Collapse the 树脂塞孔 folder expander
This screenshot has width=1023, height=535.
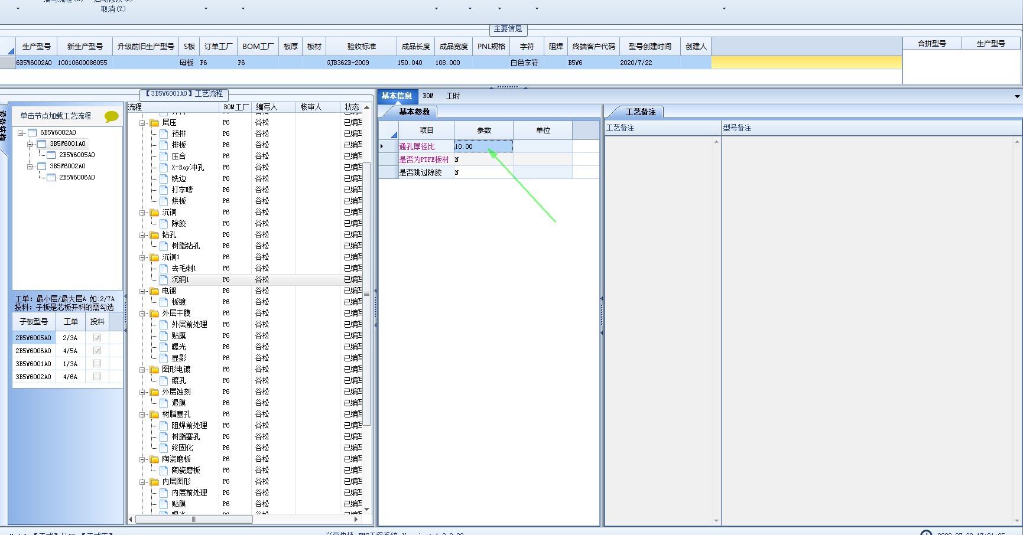[x=142, y=415]
